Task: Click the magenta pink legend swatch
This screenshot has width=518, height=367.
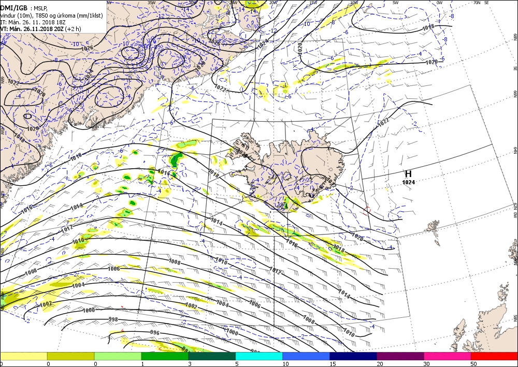Action: tap(448, 356)
